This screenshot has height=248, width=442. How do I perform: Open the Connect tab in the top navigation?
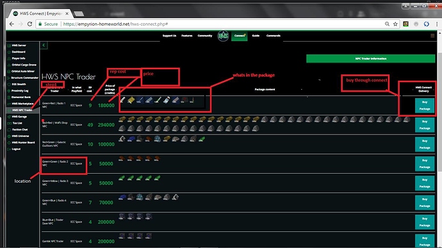[240, 36]
